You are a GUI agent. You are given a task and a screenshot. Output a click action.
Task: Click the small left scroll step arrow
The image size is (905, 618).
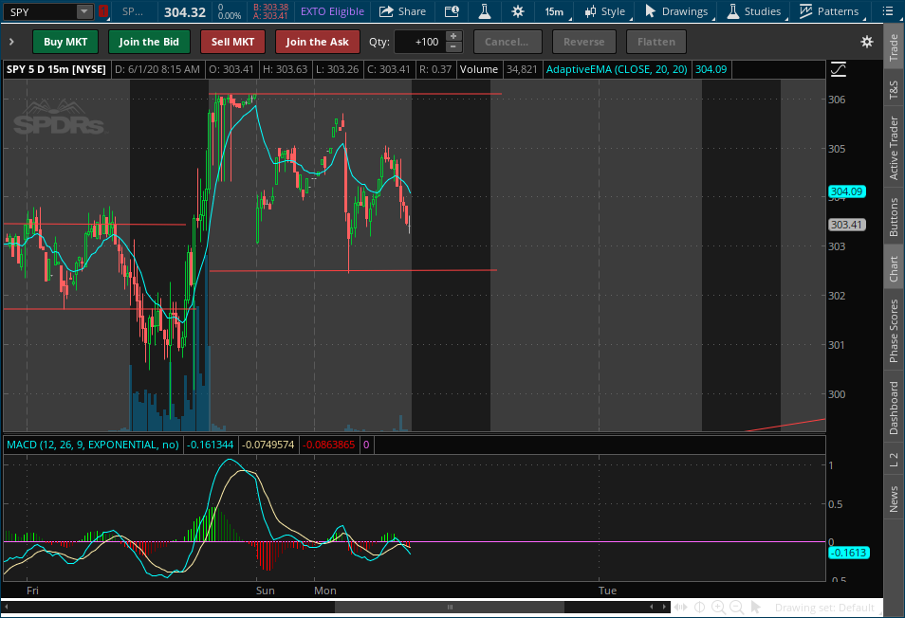pyautogui.click(x=652, y=607)
